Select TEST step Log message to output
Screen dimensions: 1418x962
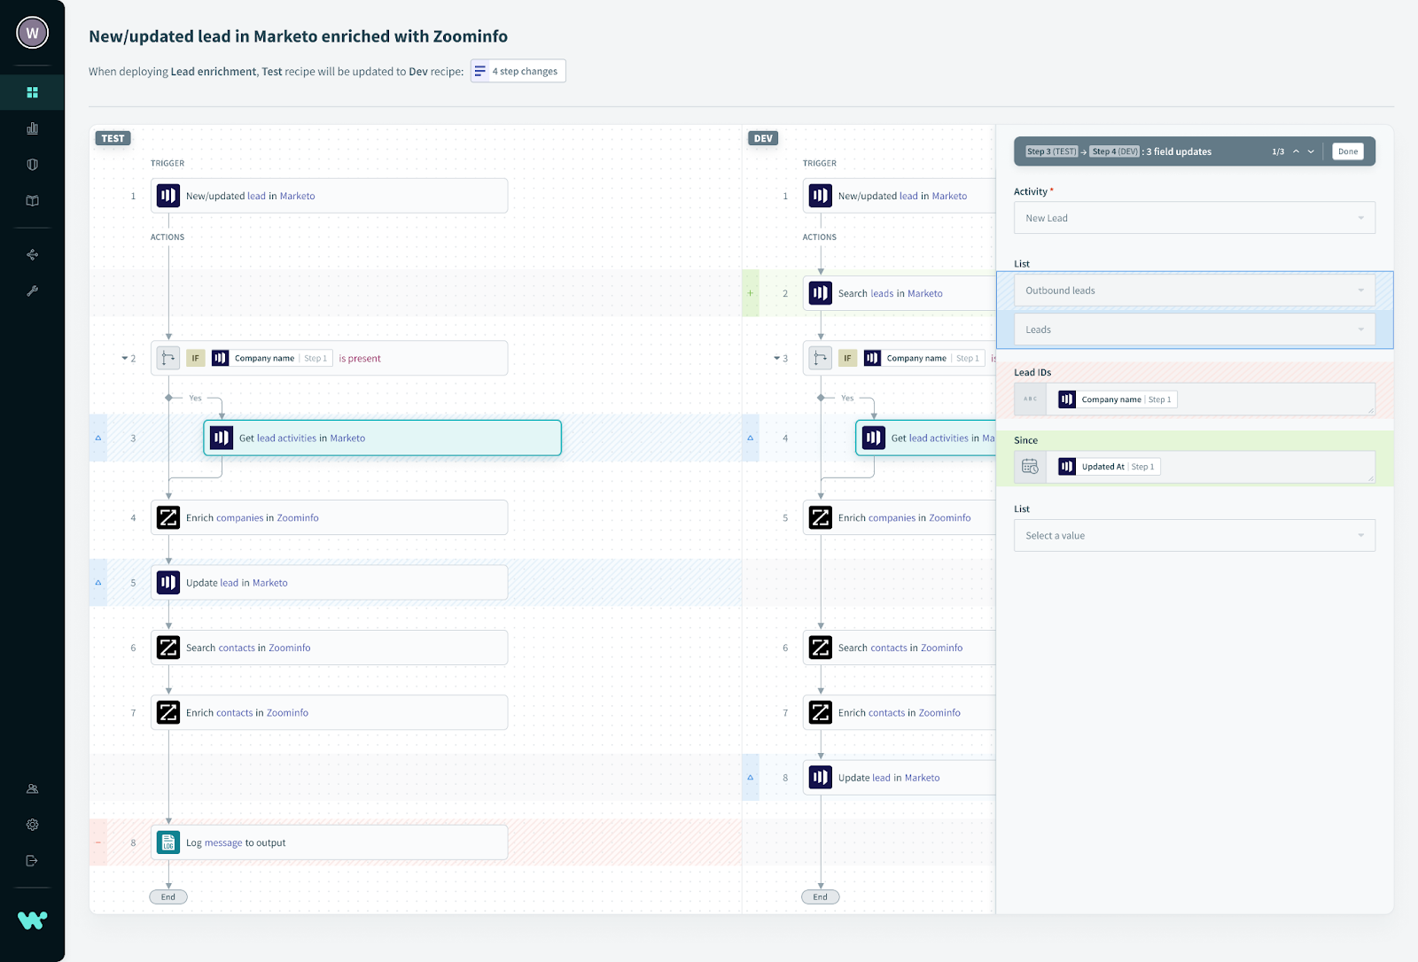click(329, 842)
